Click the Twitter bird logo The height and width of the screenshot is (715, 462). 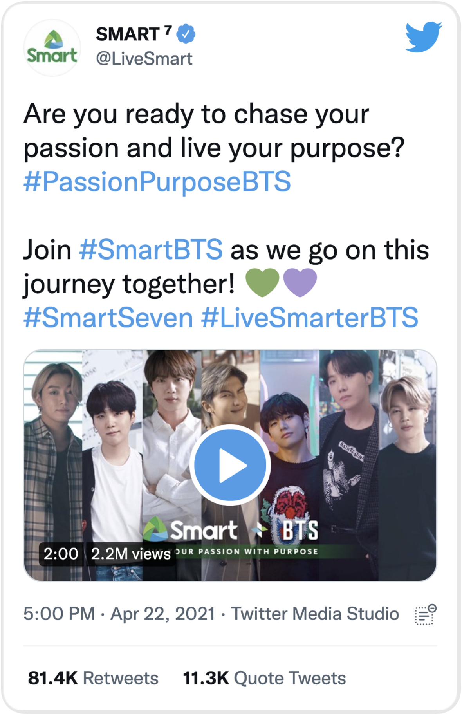pos(424,37)
